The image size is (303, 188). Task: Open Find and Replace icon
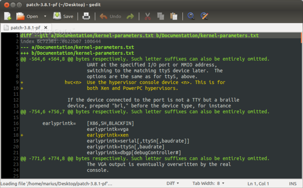204,16
